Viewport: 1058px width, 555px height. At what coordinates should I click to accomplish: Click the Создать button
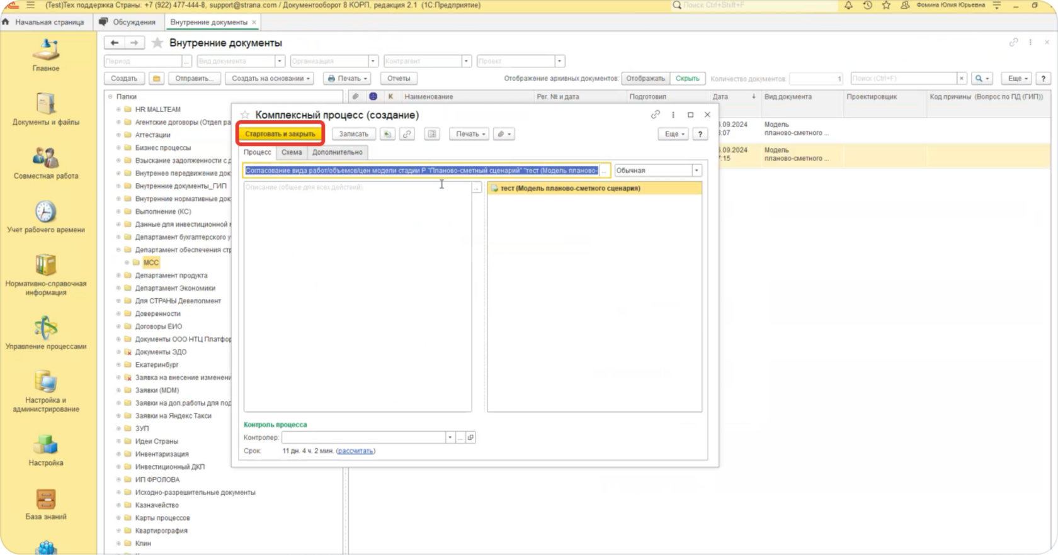[124, 79]
